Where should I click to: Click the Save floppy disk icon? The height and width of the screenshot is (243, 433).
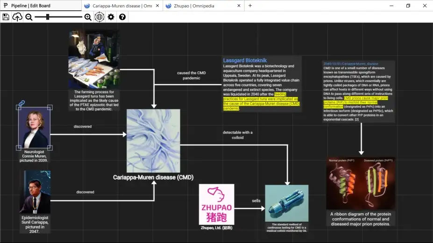tap(6, 17)
